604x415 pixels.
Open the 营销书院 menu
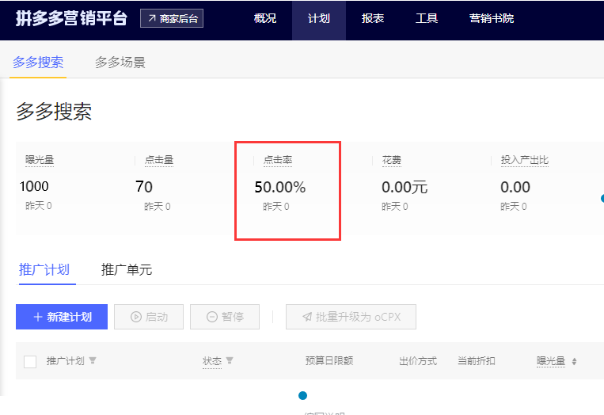click(x=491, y=18)
